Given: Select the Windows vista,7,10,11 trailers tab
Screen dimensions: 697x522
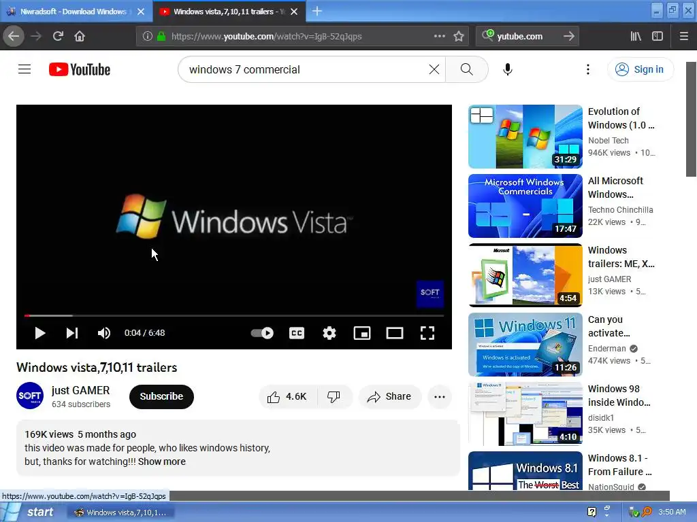Looking at the screenshot, I should [x=229, y=12].
